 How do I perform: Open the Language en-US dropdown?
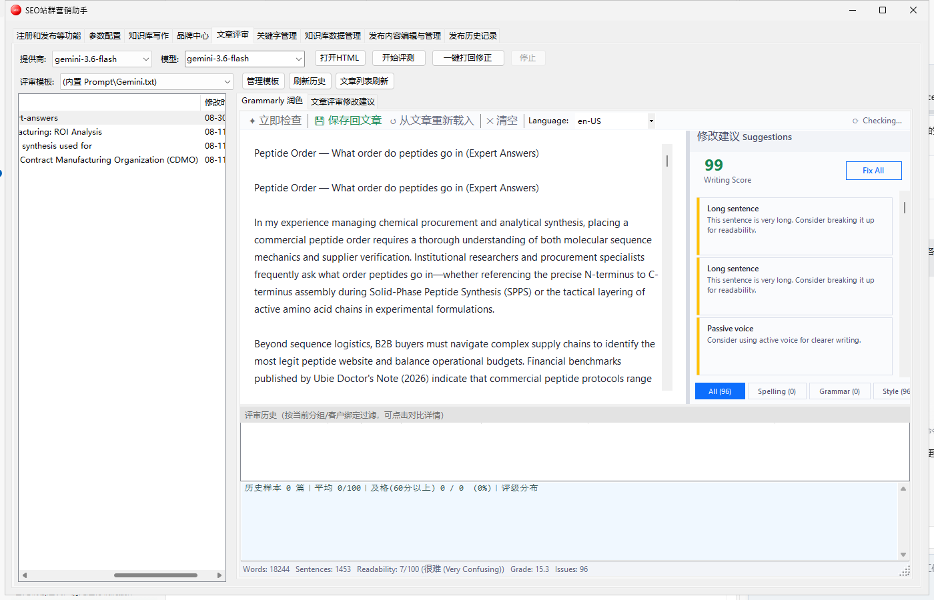tap(615, 121)
